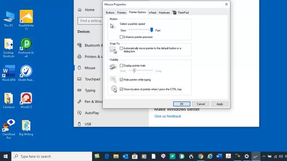Screen dimensions: 287x161
Task: Launch ClaroRead Pro desktop shortcut
Action: pos(9,129)
